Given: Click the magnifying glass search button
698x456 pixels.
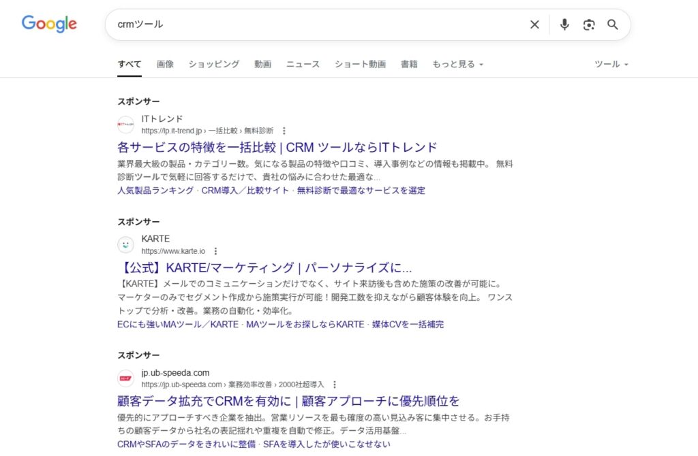Looking at the screenshot, I should (x=613, y=25).
